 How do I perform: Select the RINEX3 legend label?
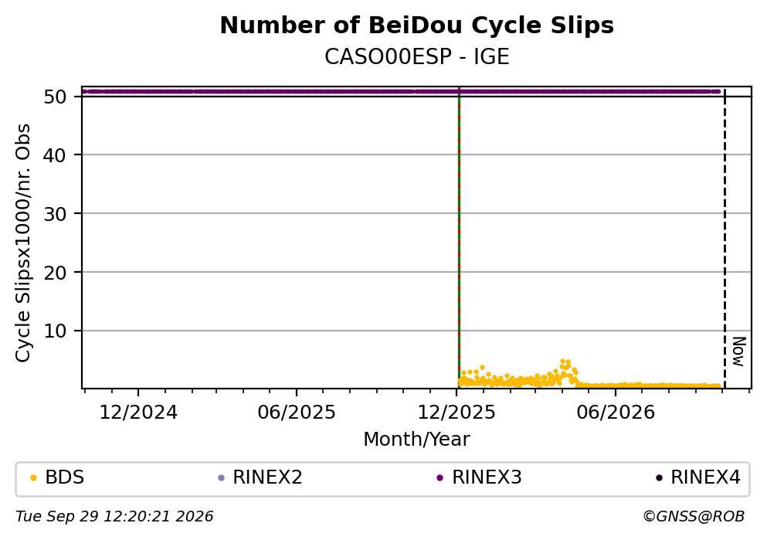click(x=487, y=477)
